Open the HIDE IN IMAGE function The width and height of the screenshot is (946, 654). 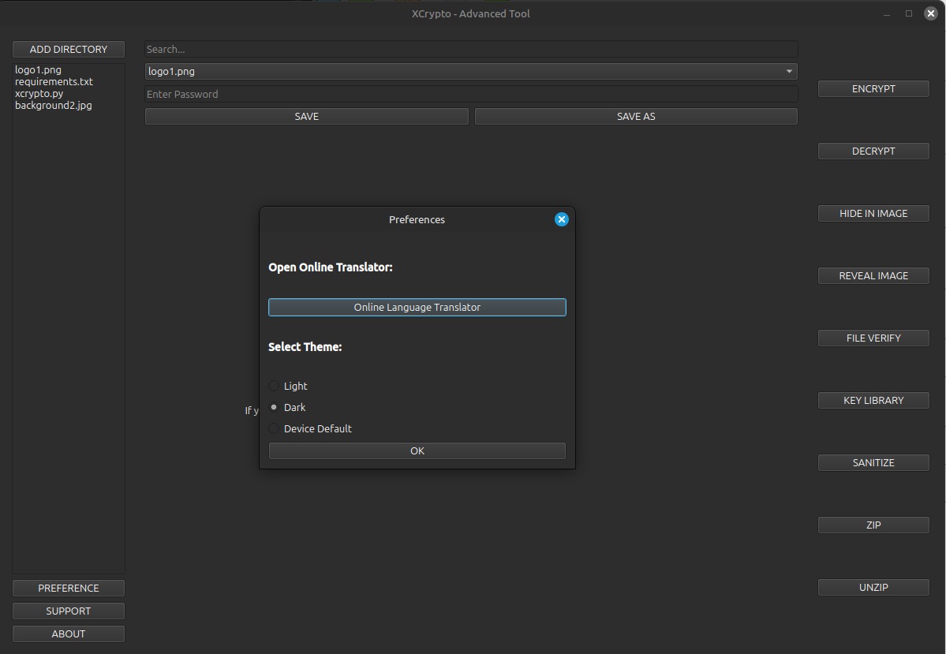click(x=873, y=214)
